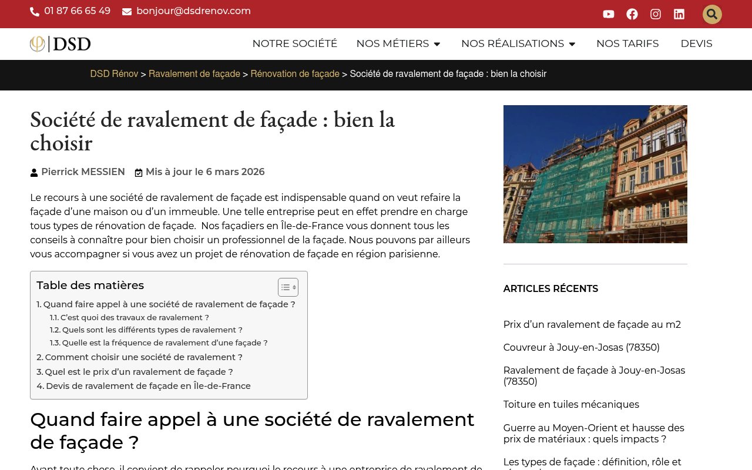Open the YouTube social icon
Screen dimensions: 752x470
point(609,14)
